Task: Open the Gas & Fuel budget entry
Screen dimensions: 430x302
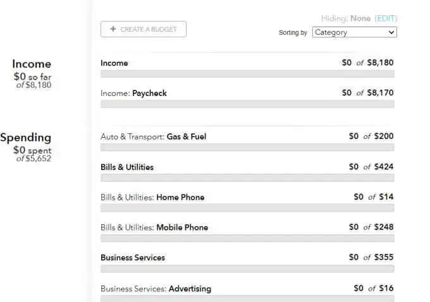Action: click(x=247, y=142)
